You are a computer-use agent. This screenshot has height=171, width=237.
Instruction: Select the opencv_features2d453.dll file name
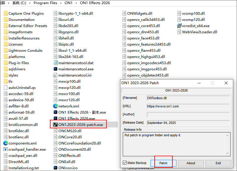click(x=149, y=44)
